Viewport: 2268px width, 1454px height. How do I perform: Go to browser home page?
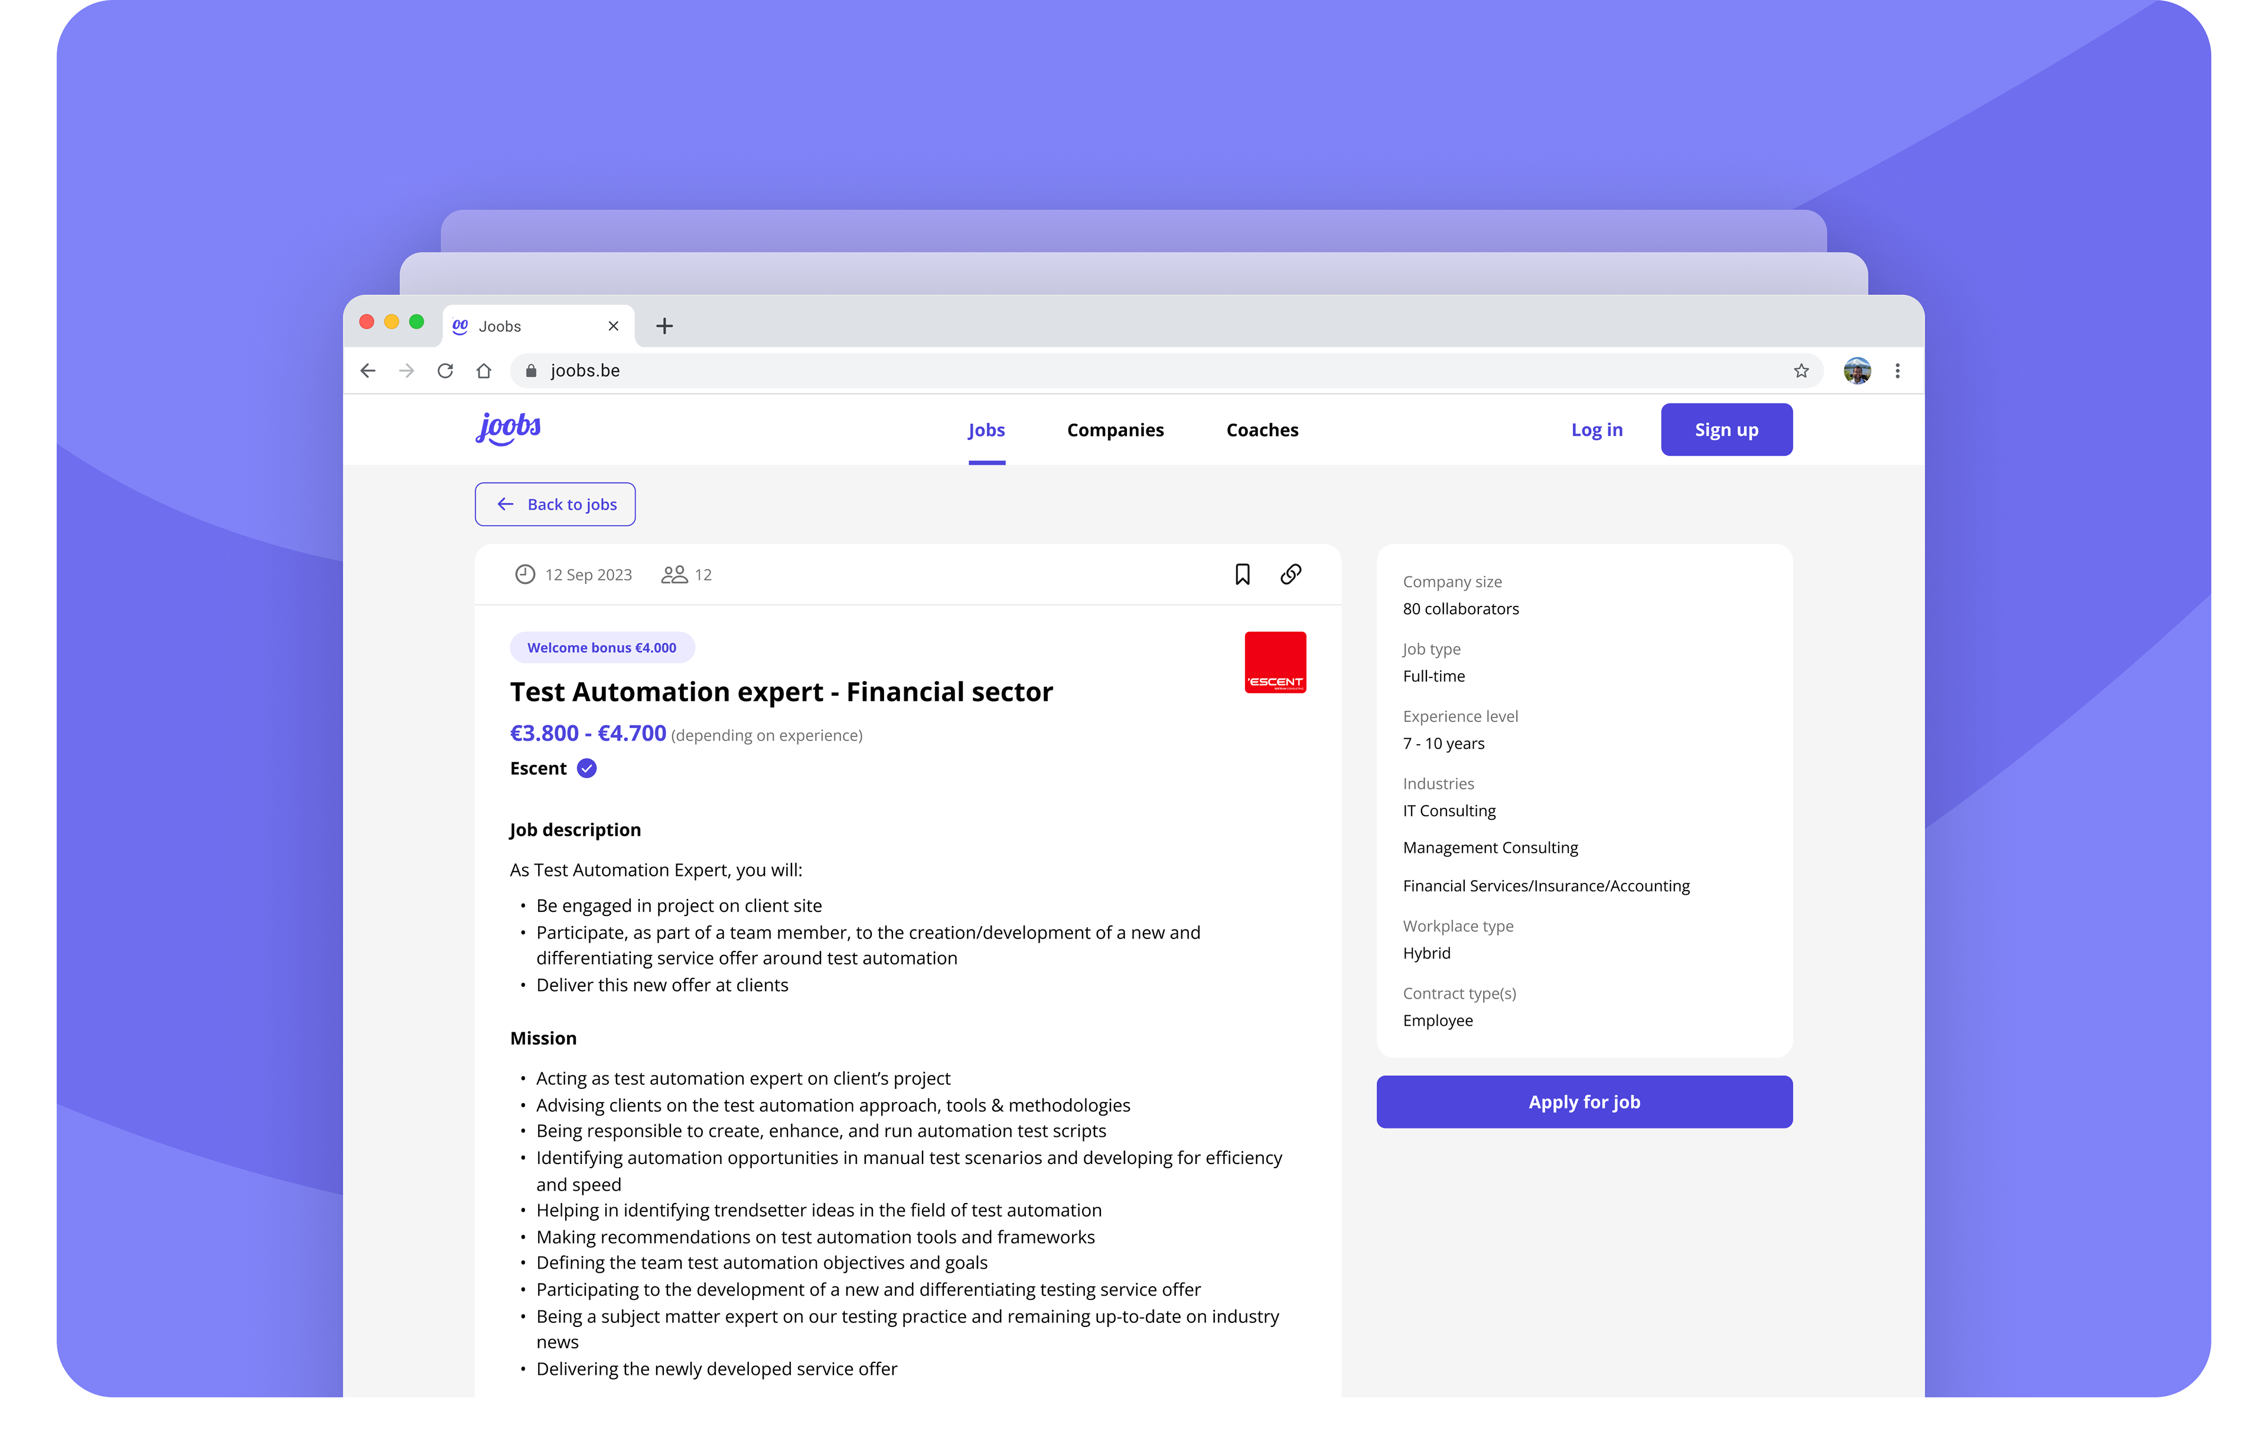(x=484, y=371)
